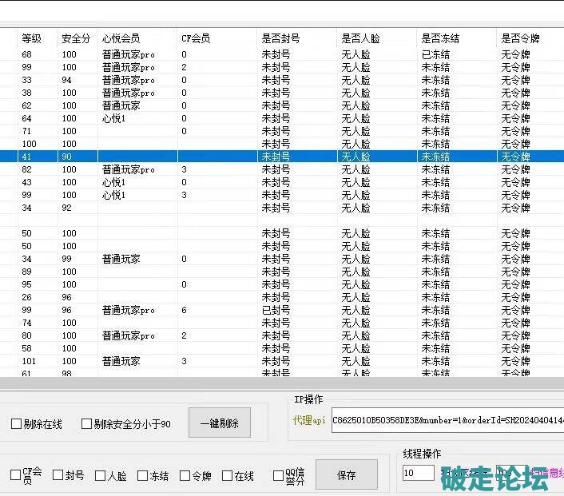Focus the 线程操作 number field showing 10
The image size is (564, 496).
(418, 473)
